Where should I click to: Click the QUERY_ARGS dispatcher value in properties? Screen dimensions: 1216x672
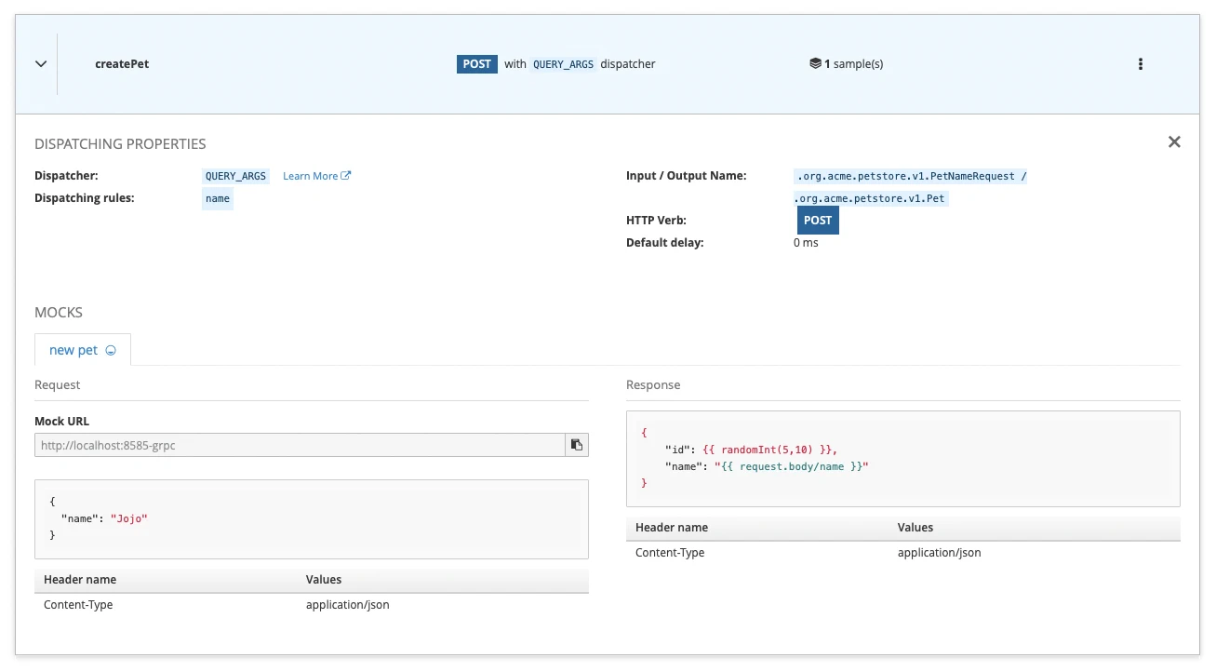click(235, 176)
